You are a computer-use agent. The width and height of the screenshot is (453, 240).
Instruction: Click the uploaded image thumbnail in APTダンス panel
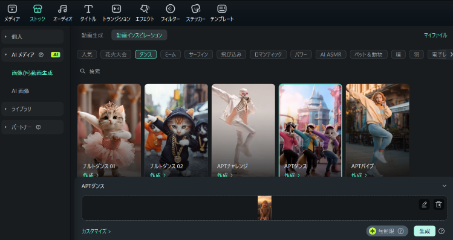[x=265, y=208]
